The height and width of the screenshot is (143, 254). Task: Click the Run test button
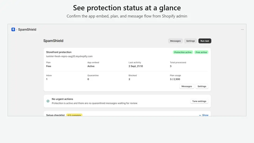(205, 41)
